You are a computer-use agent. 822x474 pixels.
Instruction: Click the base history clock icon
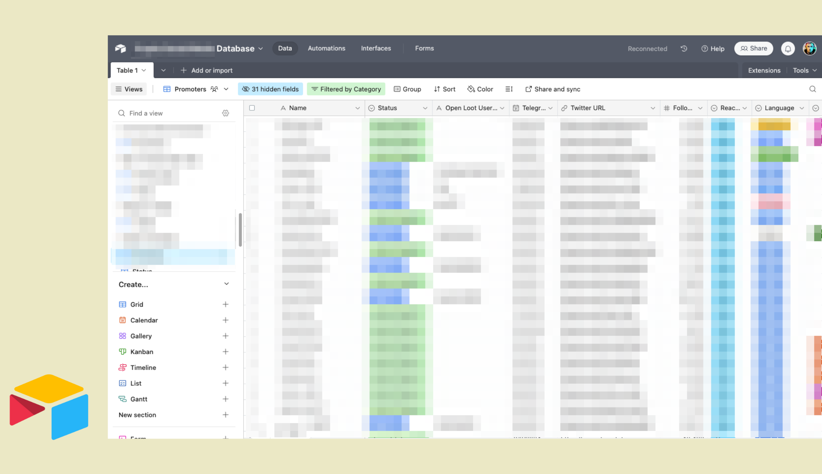point(684,49)
